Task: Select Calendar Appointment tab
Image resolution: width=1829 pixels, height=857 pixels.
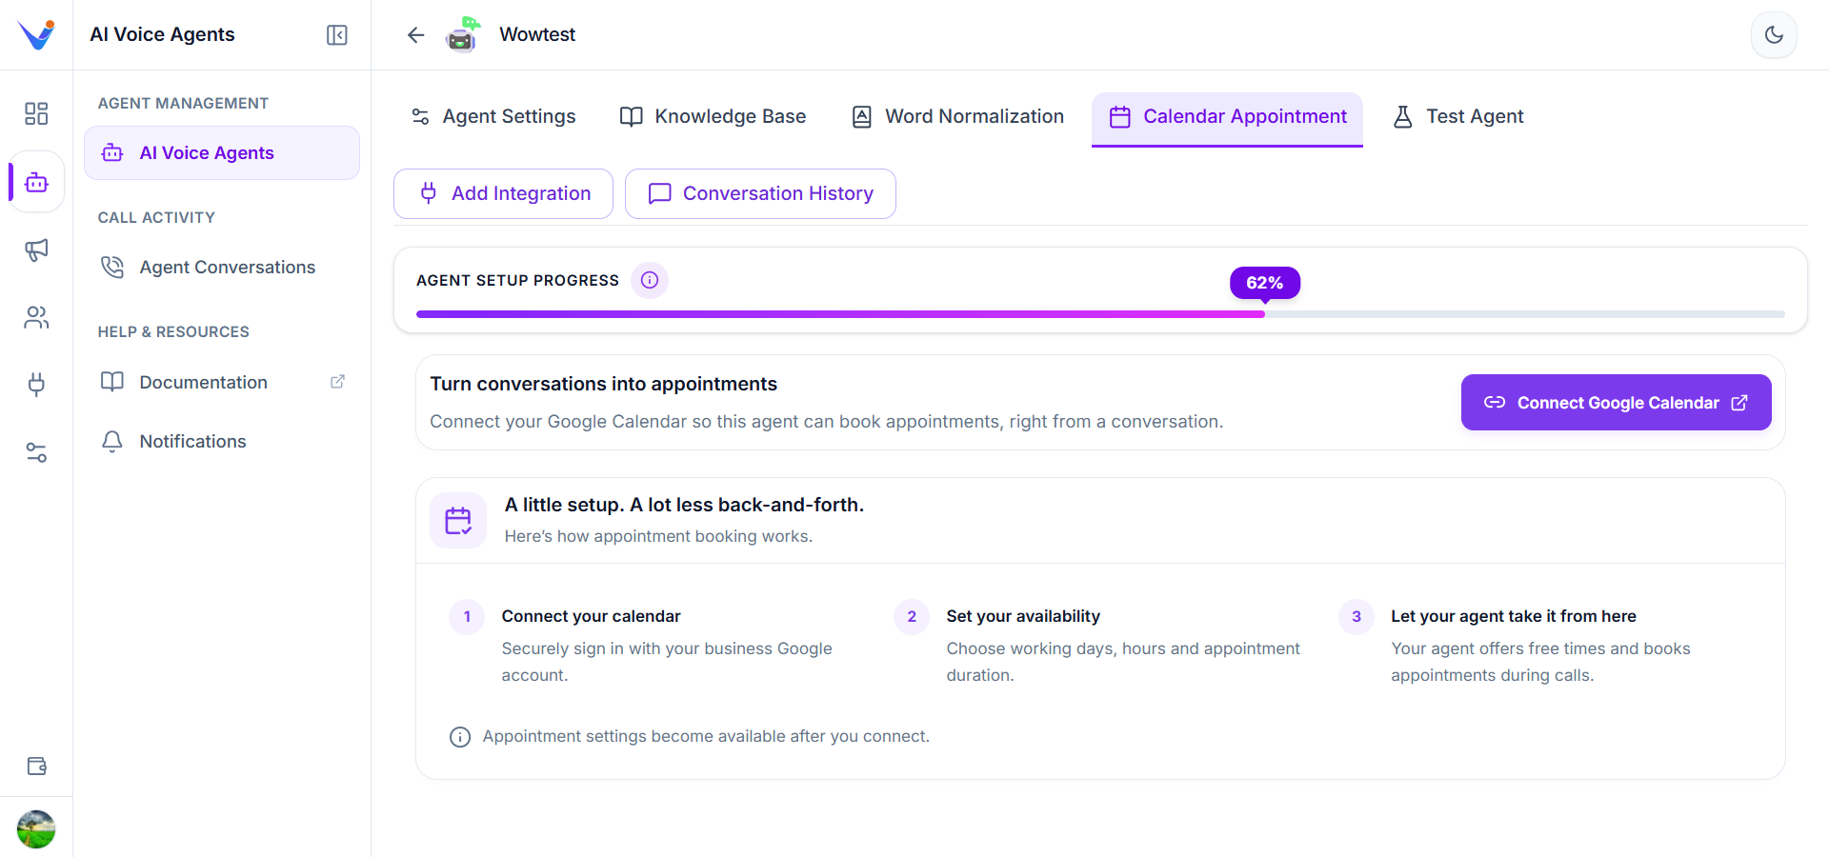Action: coord(1227,119)
